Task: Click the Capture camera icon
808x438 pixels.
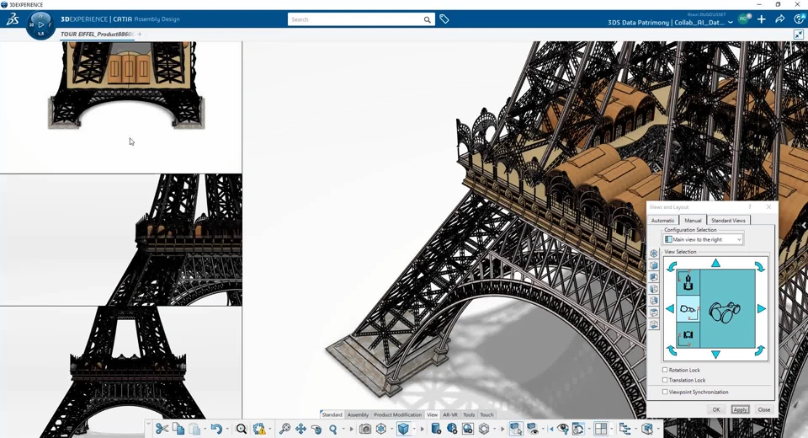Action: tap(364, 429)
